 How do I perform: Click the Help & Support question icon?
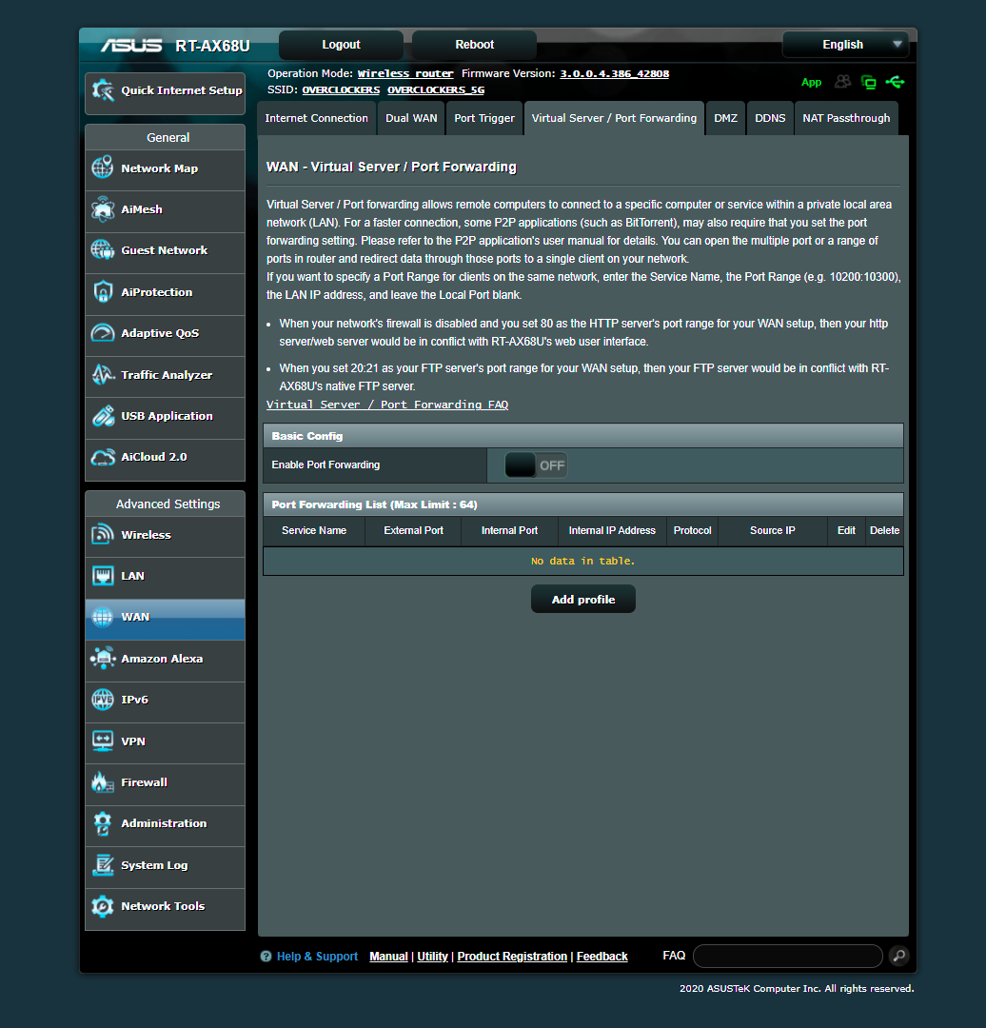[266, 957]
